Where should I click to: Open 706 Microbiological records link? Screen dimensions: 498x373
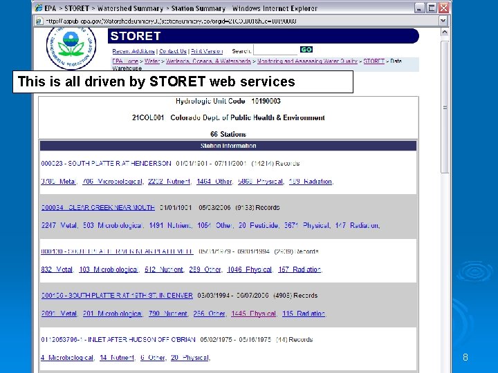(112, 182)
